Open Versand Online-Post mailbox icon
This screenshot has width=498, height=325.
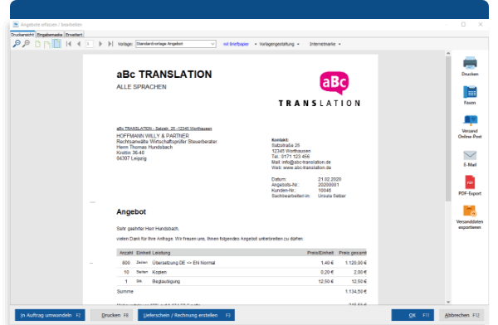(470, 120)
